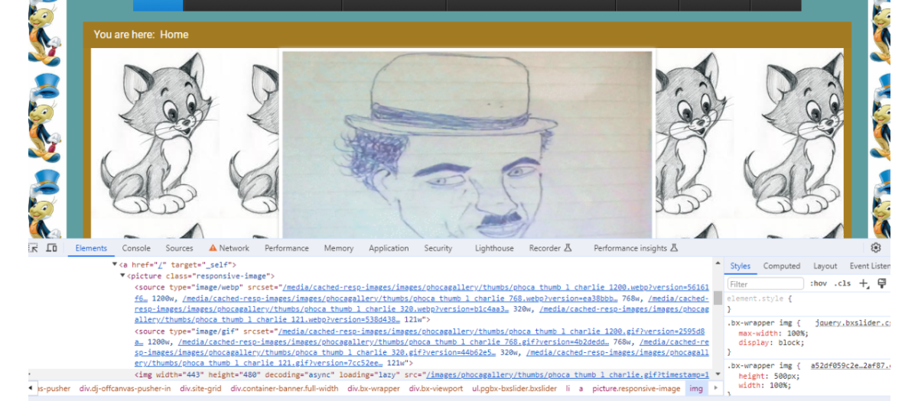Click the paintbrush icon in Styles toolbar
This screenshot has height=401, width=918.
pyautogui.click(x=882, y=283)
